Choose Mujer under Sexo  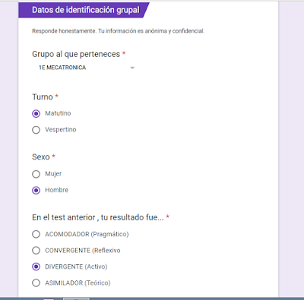tap(36, 174)
